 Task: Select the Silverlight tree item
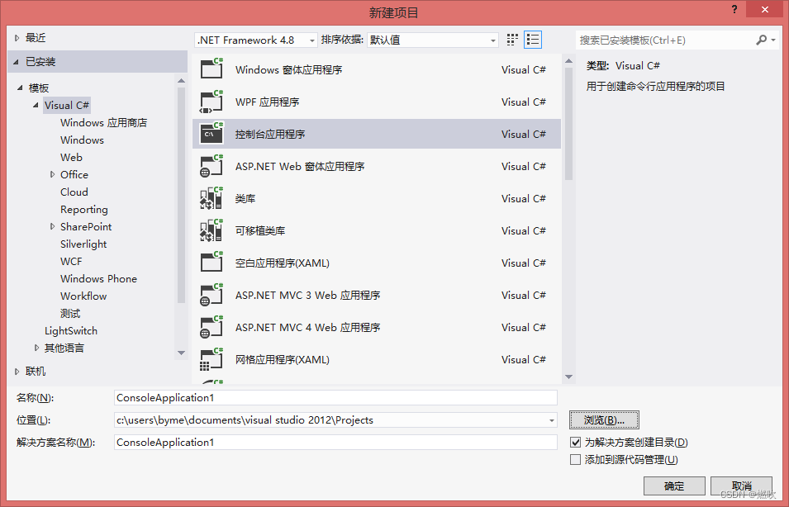(83, 244)
